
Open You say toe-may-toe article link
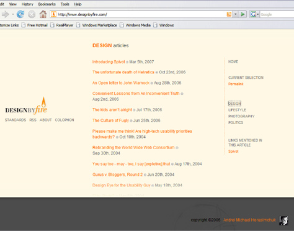point(131,164)
